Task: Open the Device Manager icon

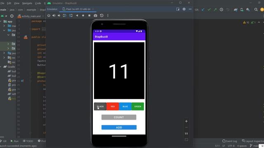Action: (x=242, y=9)
